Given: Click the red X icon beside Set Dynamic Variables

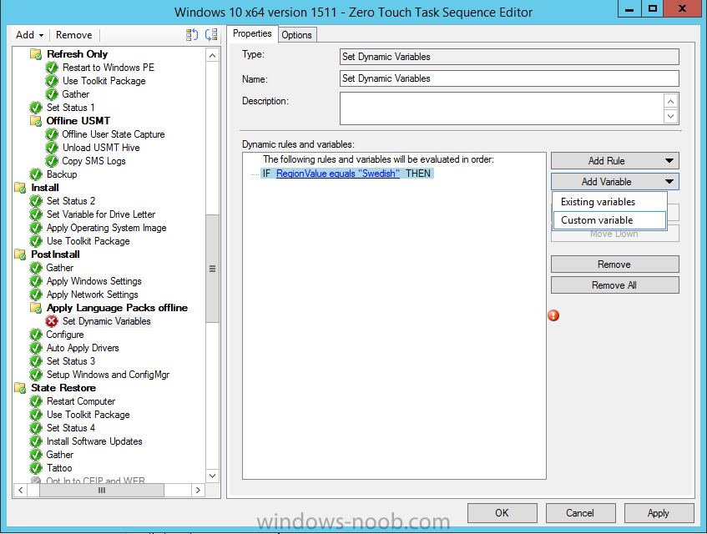Looking at the screenshot, I should pyautogui.click(x=52, y=321).
